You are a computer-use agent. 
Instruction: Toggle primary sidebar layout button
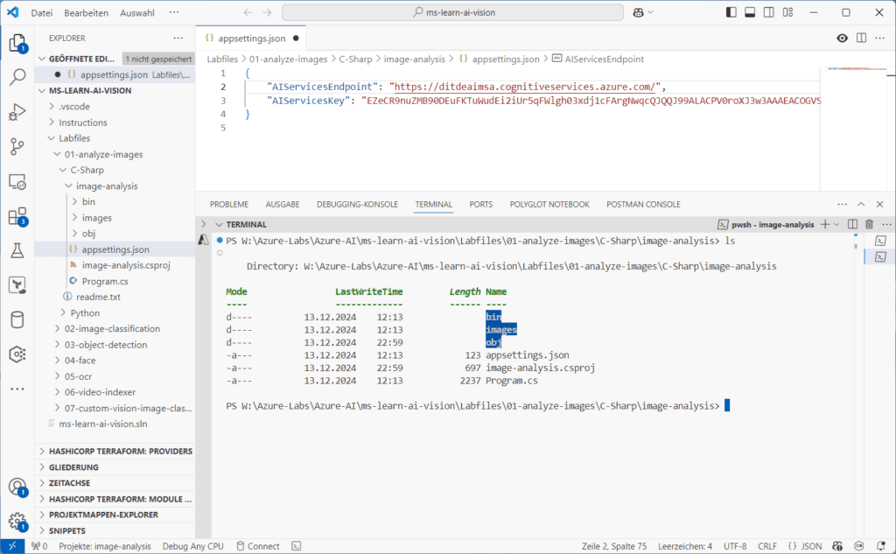[x=731, y=12]
